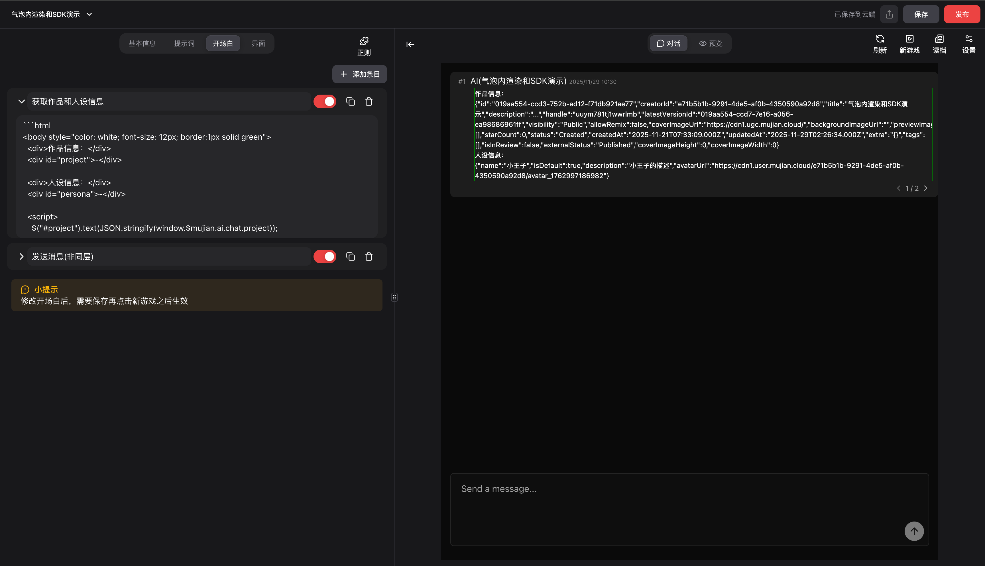This screenshot has height=566, width=985.
Task: Toggle off the 发送消息(非同层) entry
Action: click(x=325, y=256)
